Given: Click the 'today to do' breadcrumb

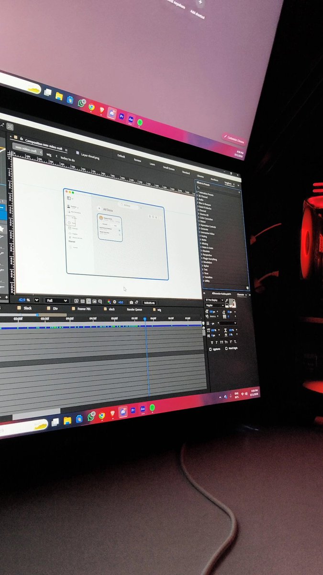Looking at the screenshot, I should [x=67, y=159].
